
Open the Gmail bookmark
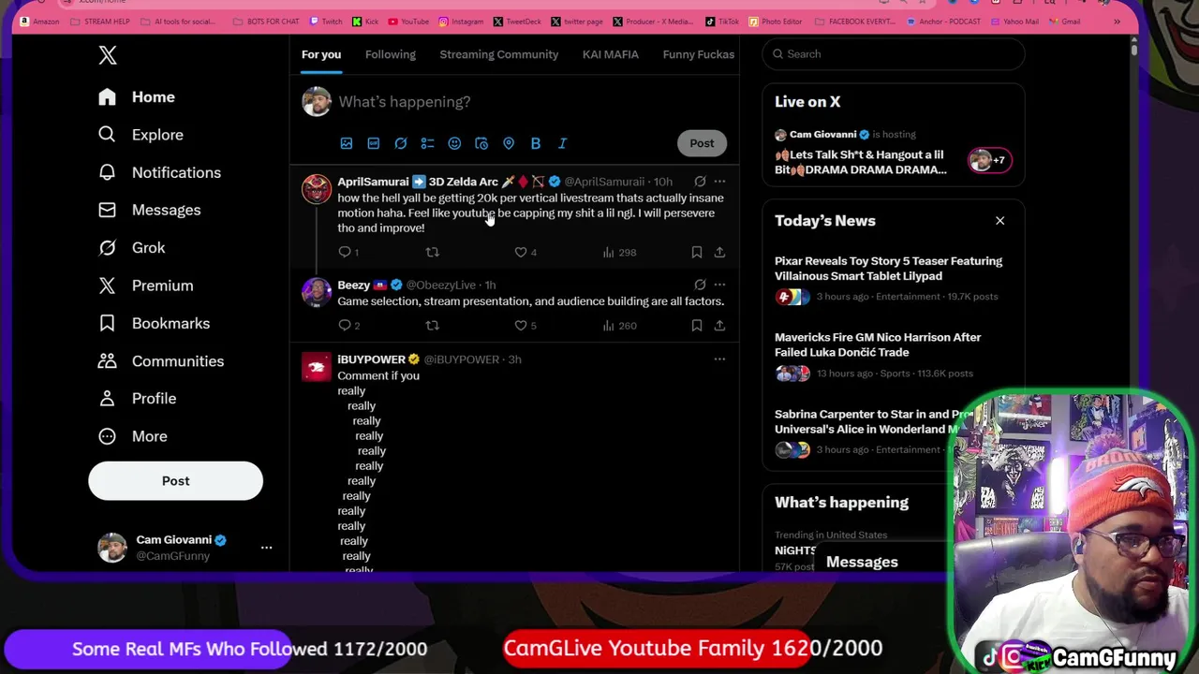[1064, 22]
